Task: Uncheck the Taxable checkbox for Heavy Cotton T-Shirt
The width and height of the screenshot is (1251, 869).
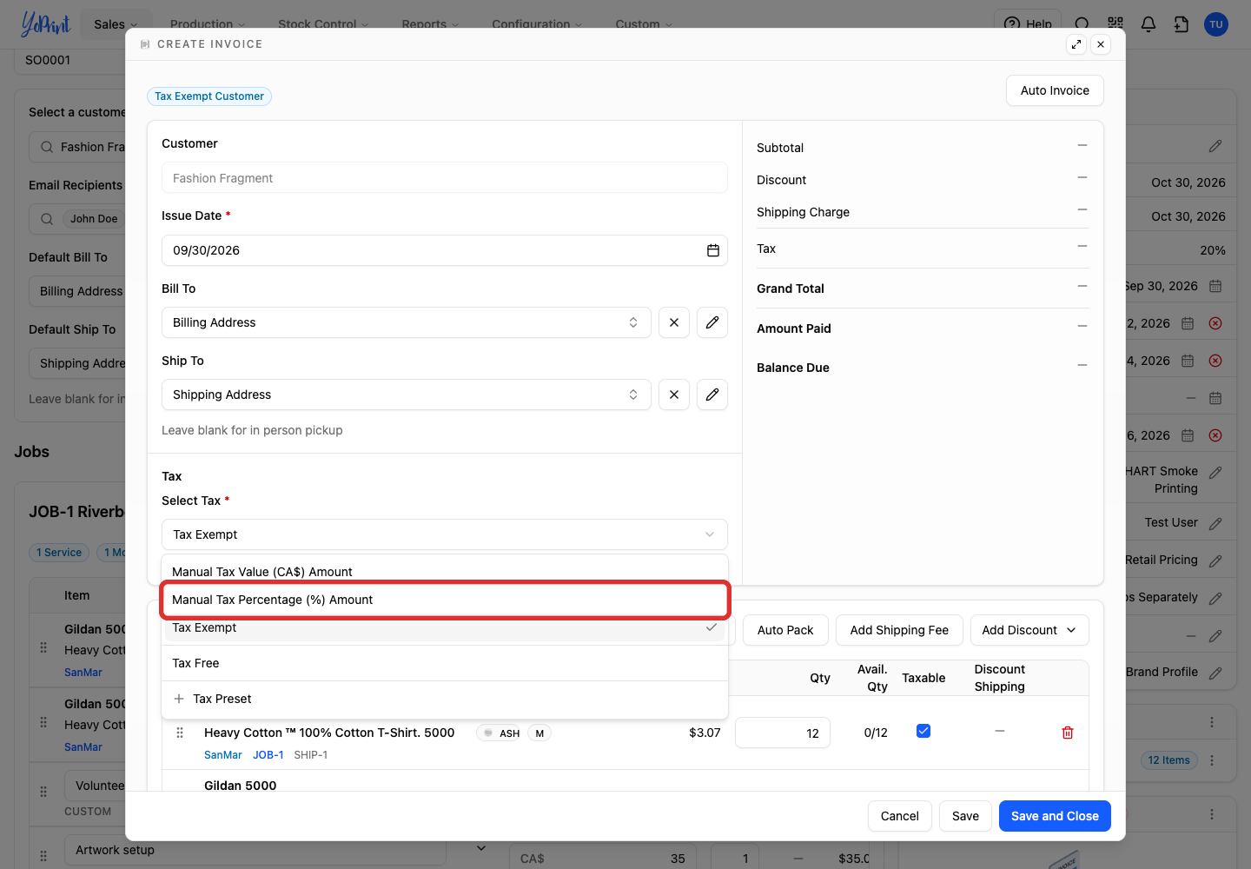Action: click(923, 731)
